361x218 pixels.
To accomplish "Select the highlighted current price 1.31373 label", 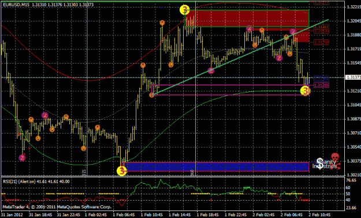I will click(353, 77).
